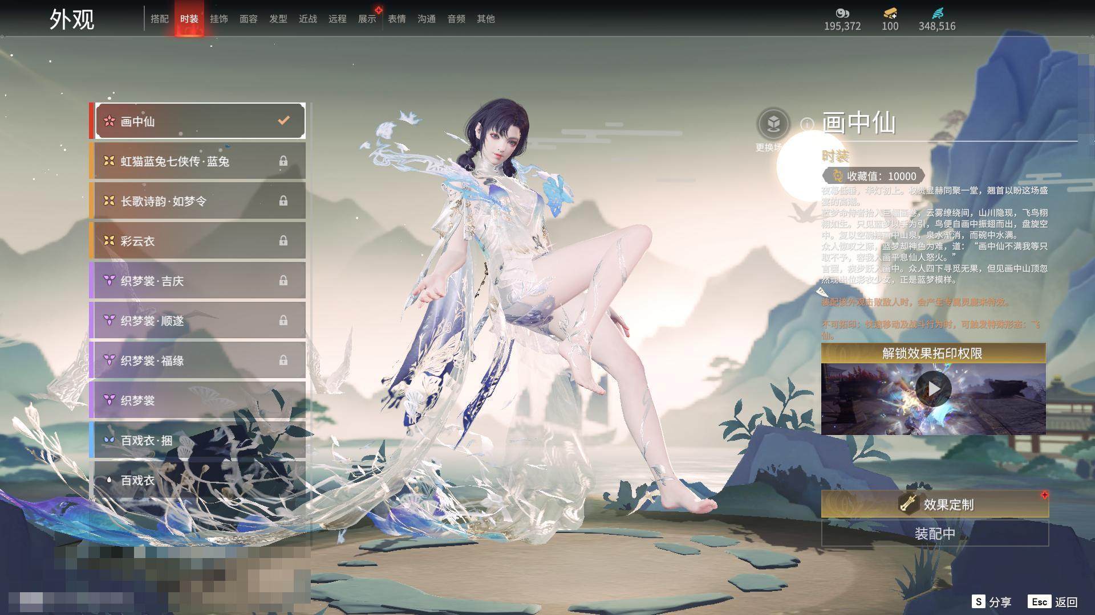Image resolution: width=1095 pixels, height=615 pixels.
Task: Click the 装配中 equip status button
Action: click(x=934, y=534)
